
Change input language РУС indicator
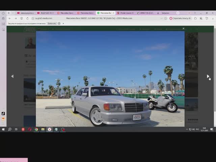pyautogui.click(x=197, y=129)
